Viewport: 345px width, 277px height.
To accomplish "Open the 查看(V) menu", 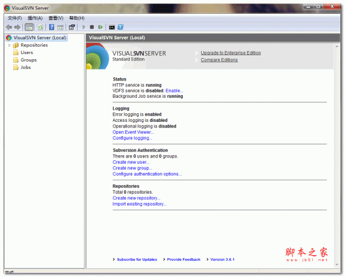I will [x=56, y=18].
